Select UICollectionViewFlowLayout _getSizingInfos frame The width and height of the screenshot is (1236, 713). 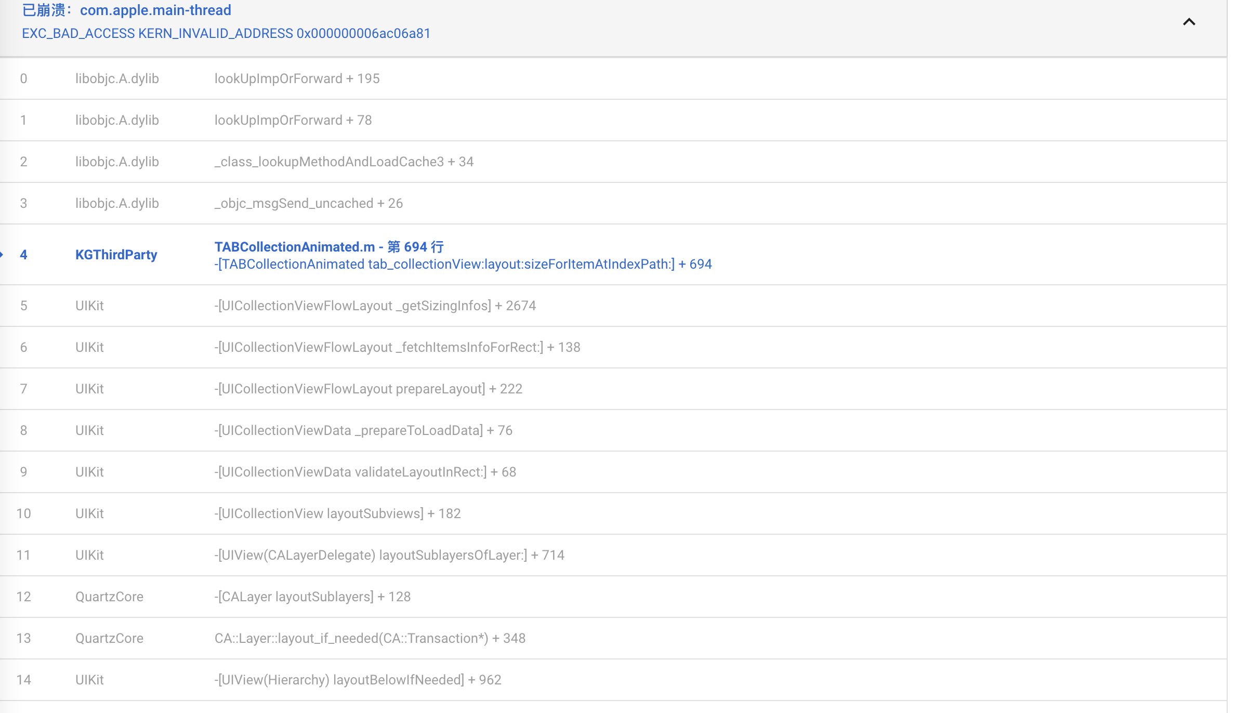click(x=613, y=306)
